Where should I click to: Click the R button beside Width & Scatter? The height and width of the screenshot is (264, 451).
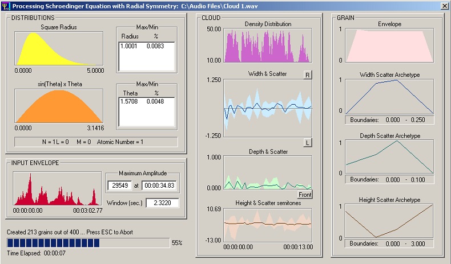(308, 75)
